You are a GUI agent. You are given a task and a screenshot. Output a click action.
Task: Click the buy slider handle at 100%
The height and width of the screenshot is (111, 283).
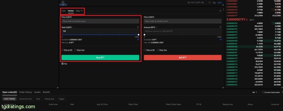pyautogui.click(x=138, y=35)
